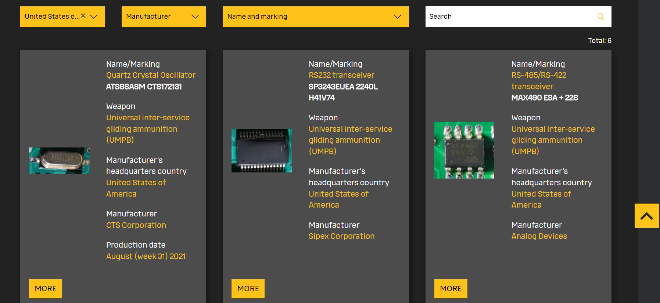Clear the United States country filter
This screenshot has width=660, height=303.
(83, 16)
